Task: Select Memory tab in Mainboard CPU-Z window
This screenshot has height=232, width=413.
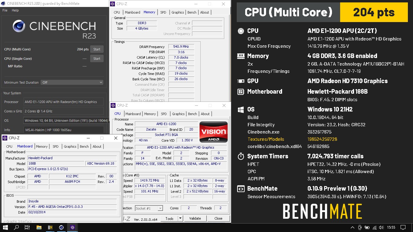Action: tap(42, 147)
